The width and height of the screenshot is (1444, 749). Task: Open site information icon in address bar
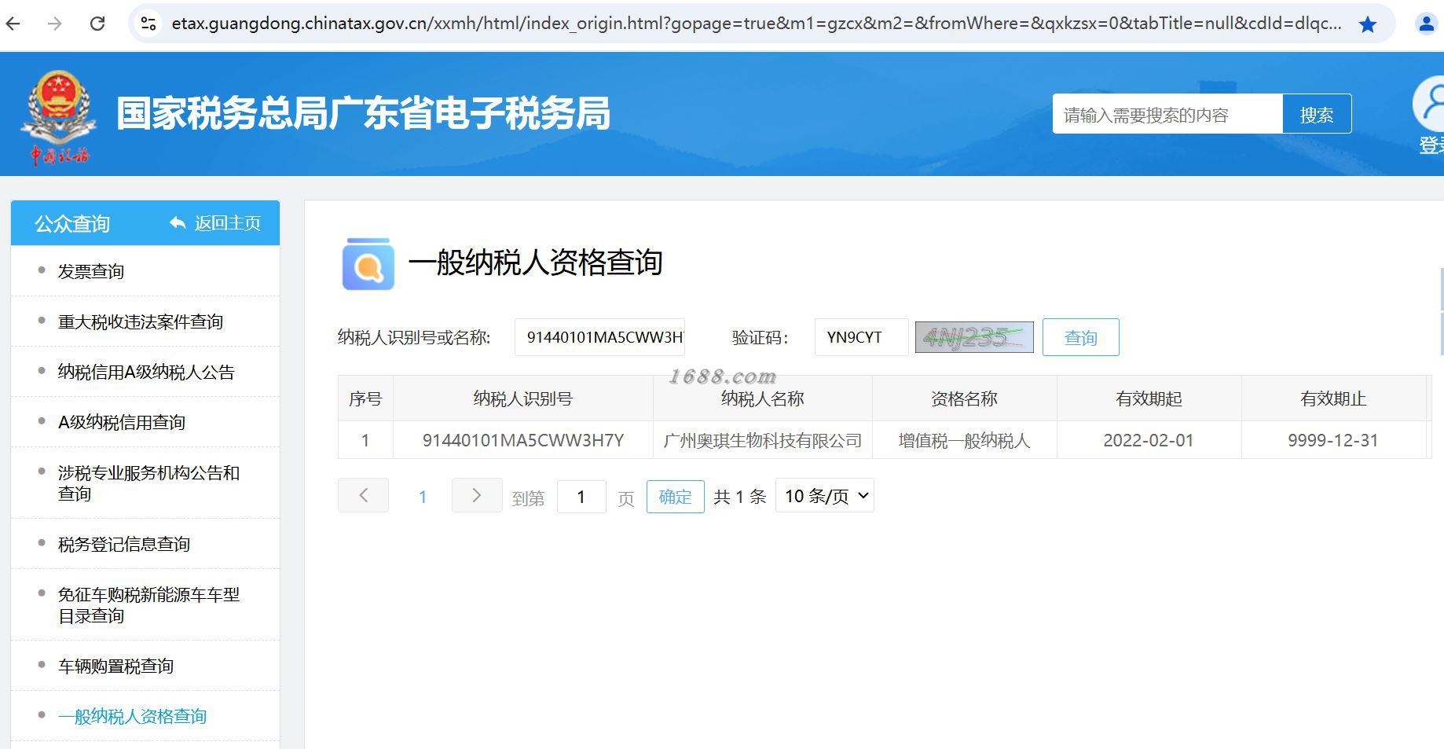148,24
